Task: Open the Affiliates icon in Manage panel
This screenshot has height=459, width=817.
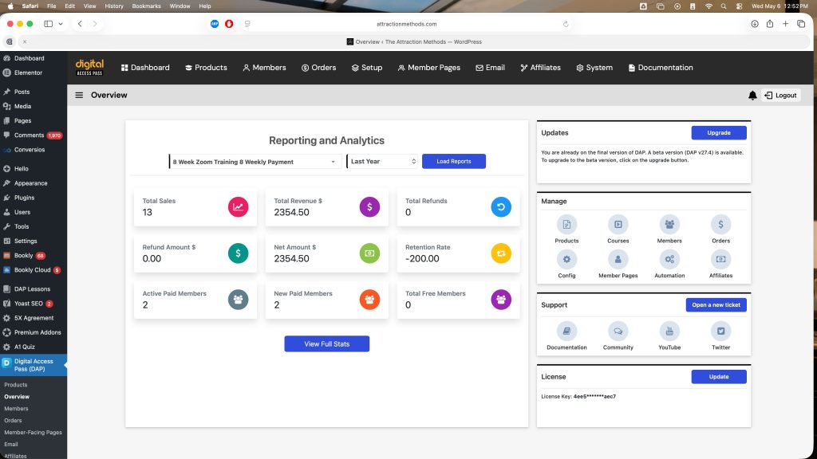Action: pyautogui.click(x=720, y=259)
